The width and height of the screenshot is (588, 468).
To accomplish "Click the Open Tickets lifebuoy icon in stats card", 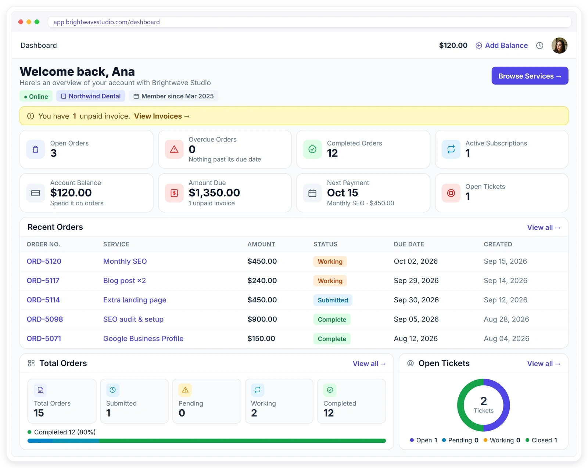I will tap(451, 193).
